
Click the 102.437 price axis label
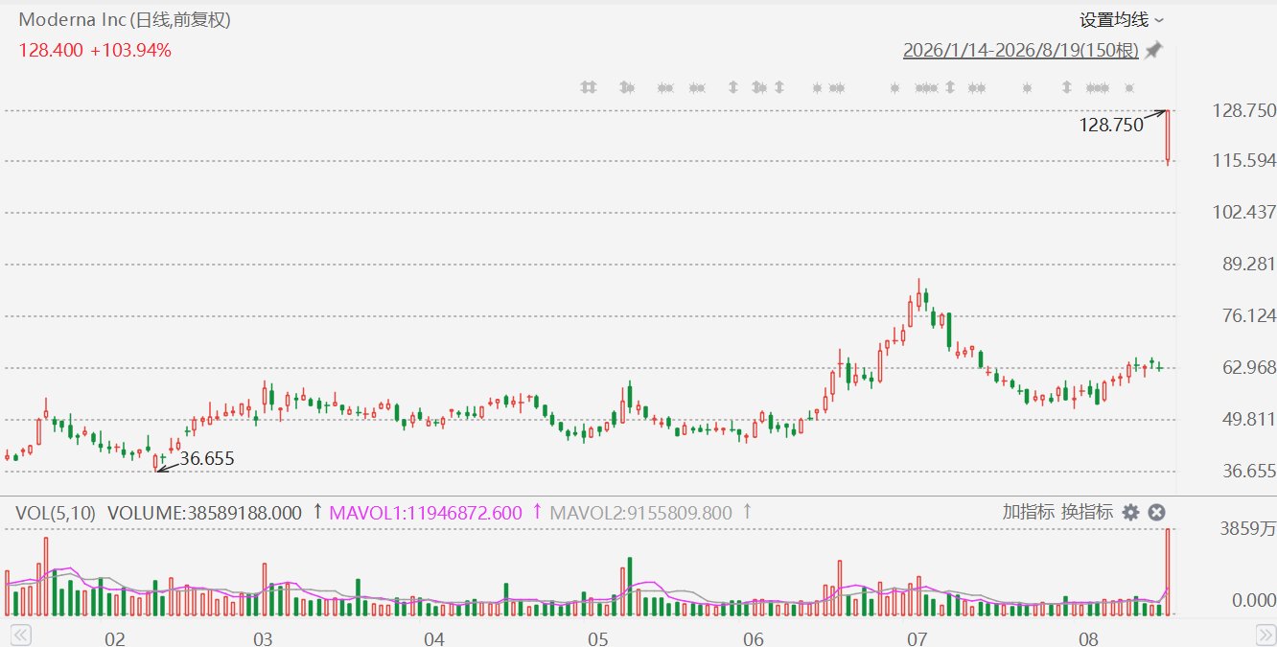1244,212
